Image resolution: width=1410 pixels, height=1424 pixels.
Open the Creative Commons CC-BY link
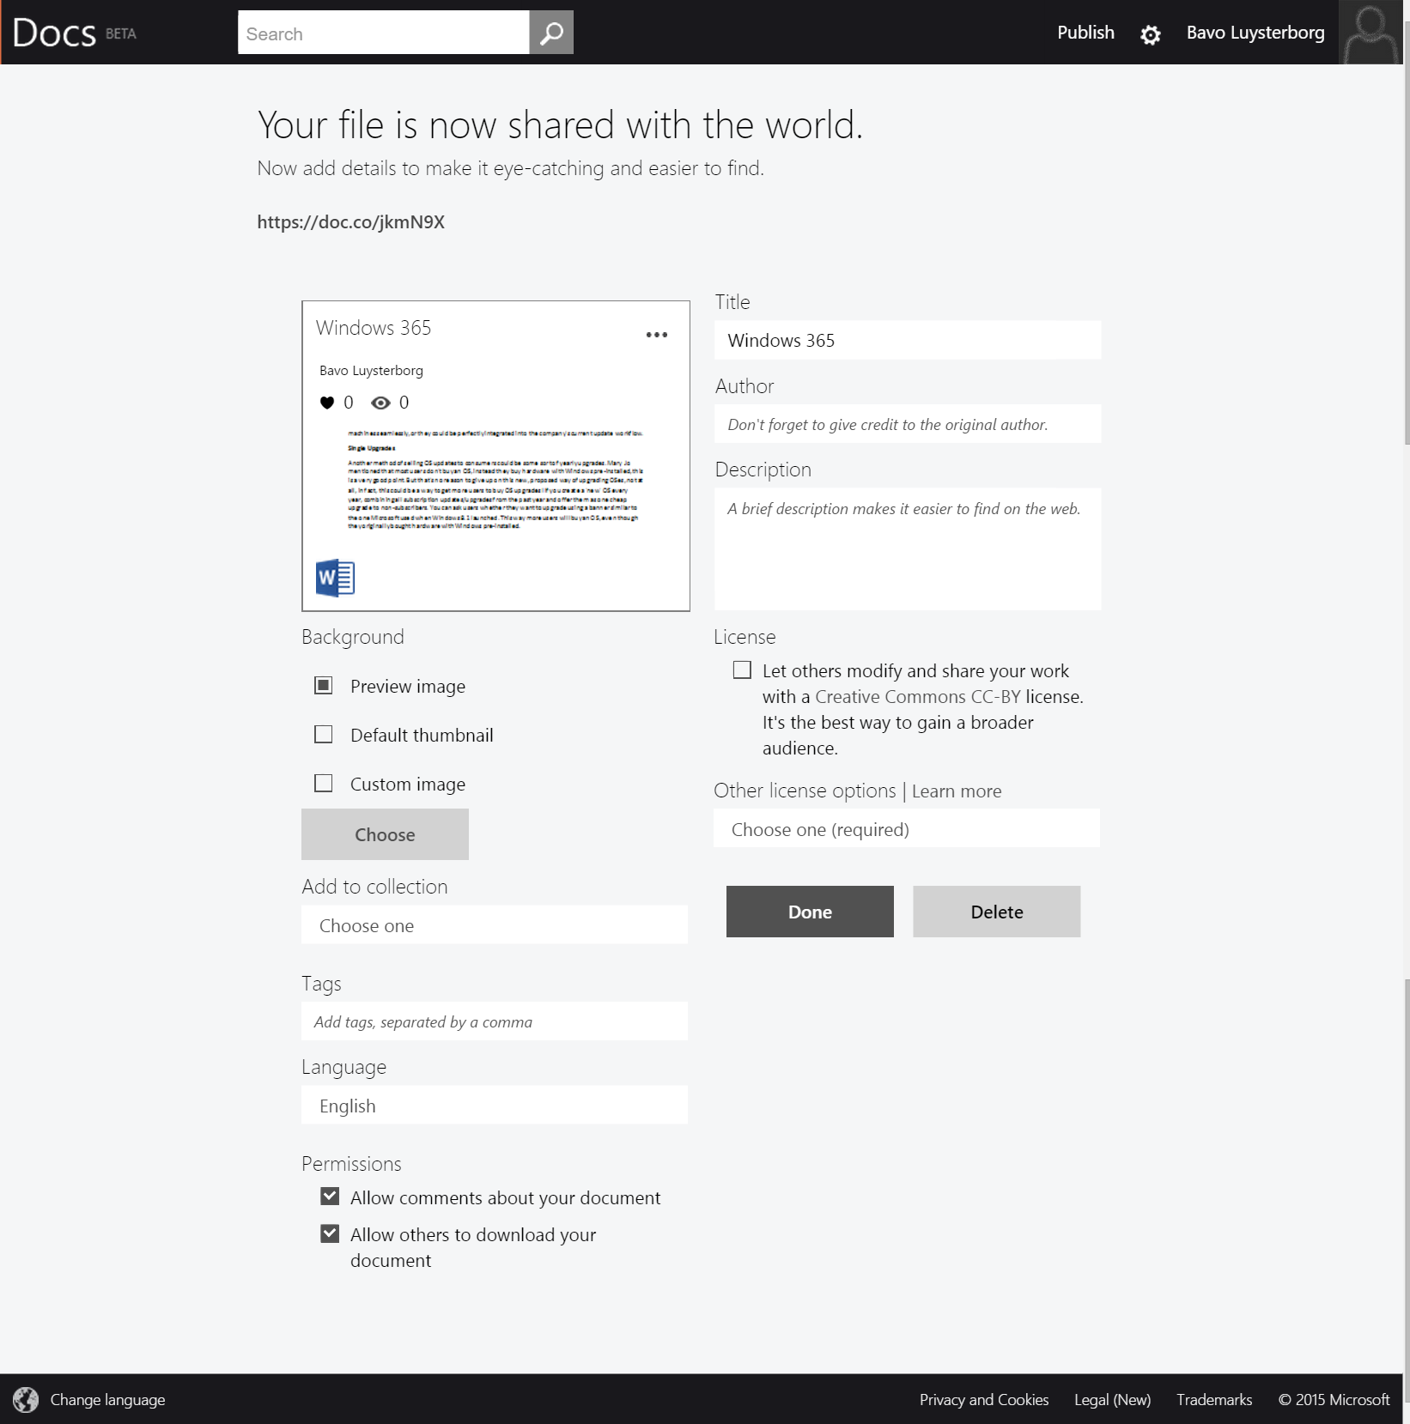[x=917, y=696]
